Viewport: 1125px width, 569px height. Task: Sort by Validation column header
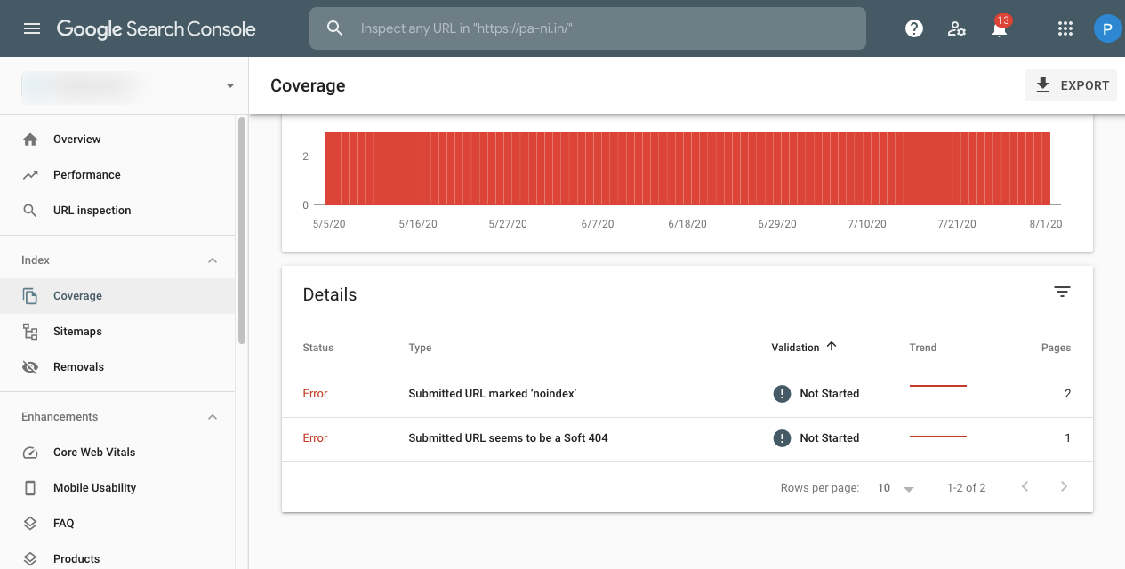click(795, 348)
